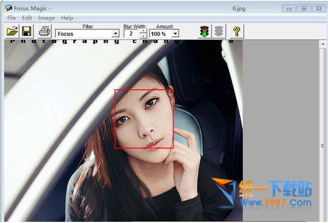Image resolution: width=328 pixels, height=223 pixels.
Task: Print image using printer icon
Action: pos(45,31)
